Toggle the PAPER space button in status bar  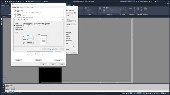tap(124, 93)
